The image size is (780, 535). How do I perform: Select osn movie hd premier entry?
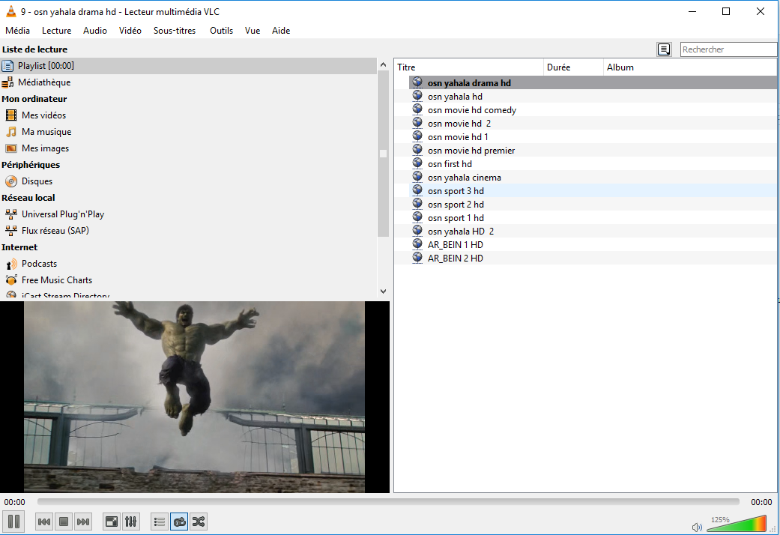pyautogui.click(x=593, y=151)
